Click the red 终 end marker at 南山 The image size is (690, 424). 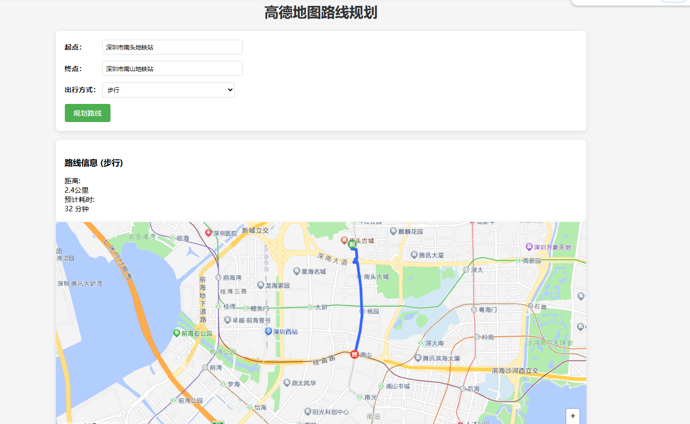coord(355,354)
